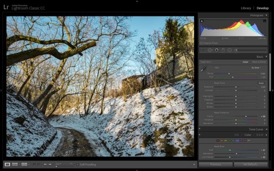Enable the Soft Proofing checkbox
Screen dimensions: 274x171
click(77, 164)
